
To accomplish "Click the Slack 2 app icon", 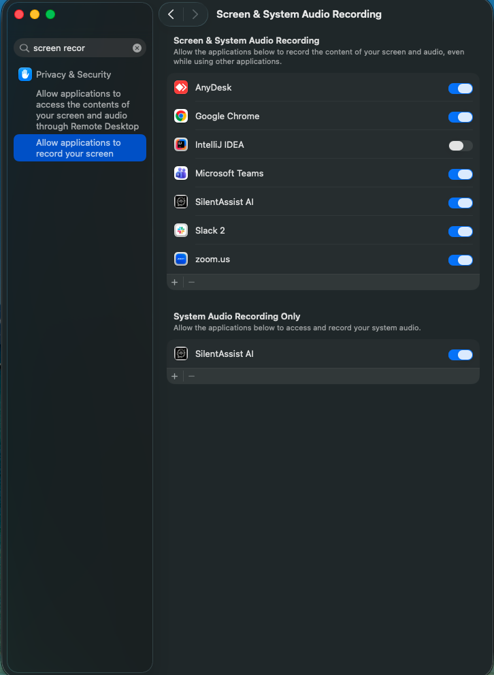I will [181, 231].
